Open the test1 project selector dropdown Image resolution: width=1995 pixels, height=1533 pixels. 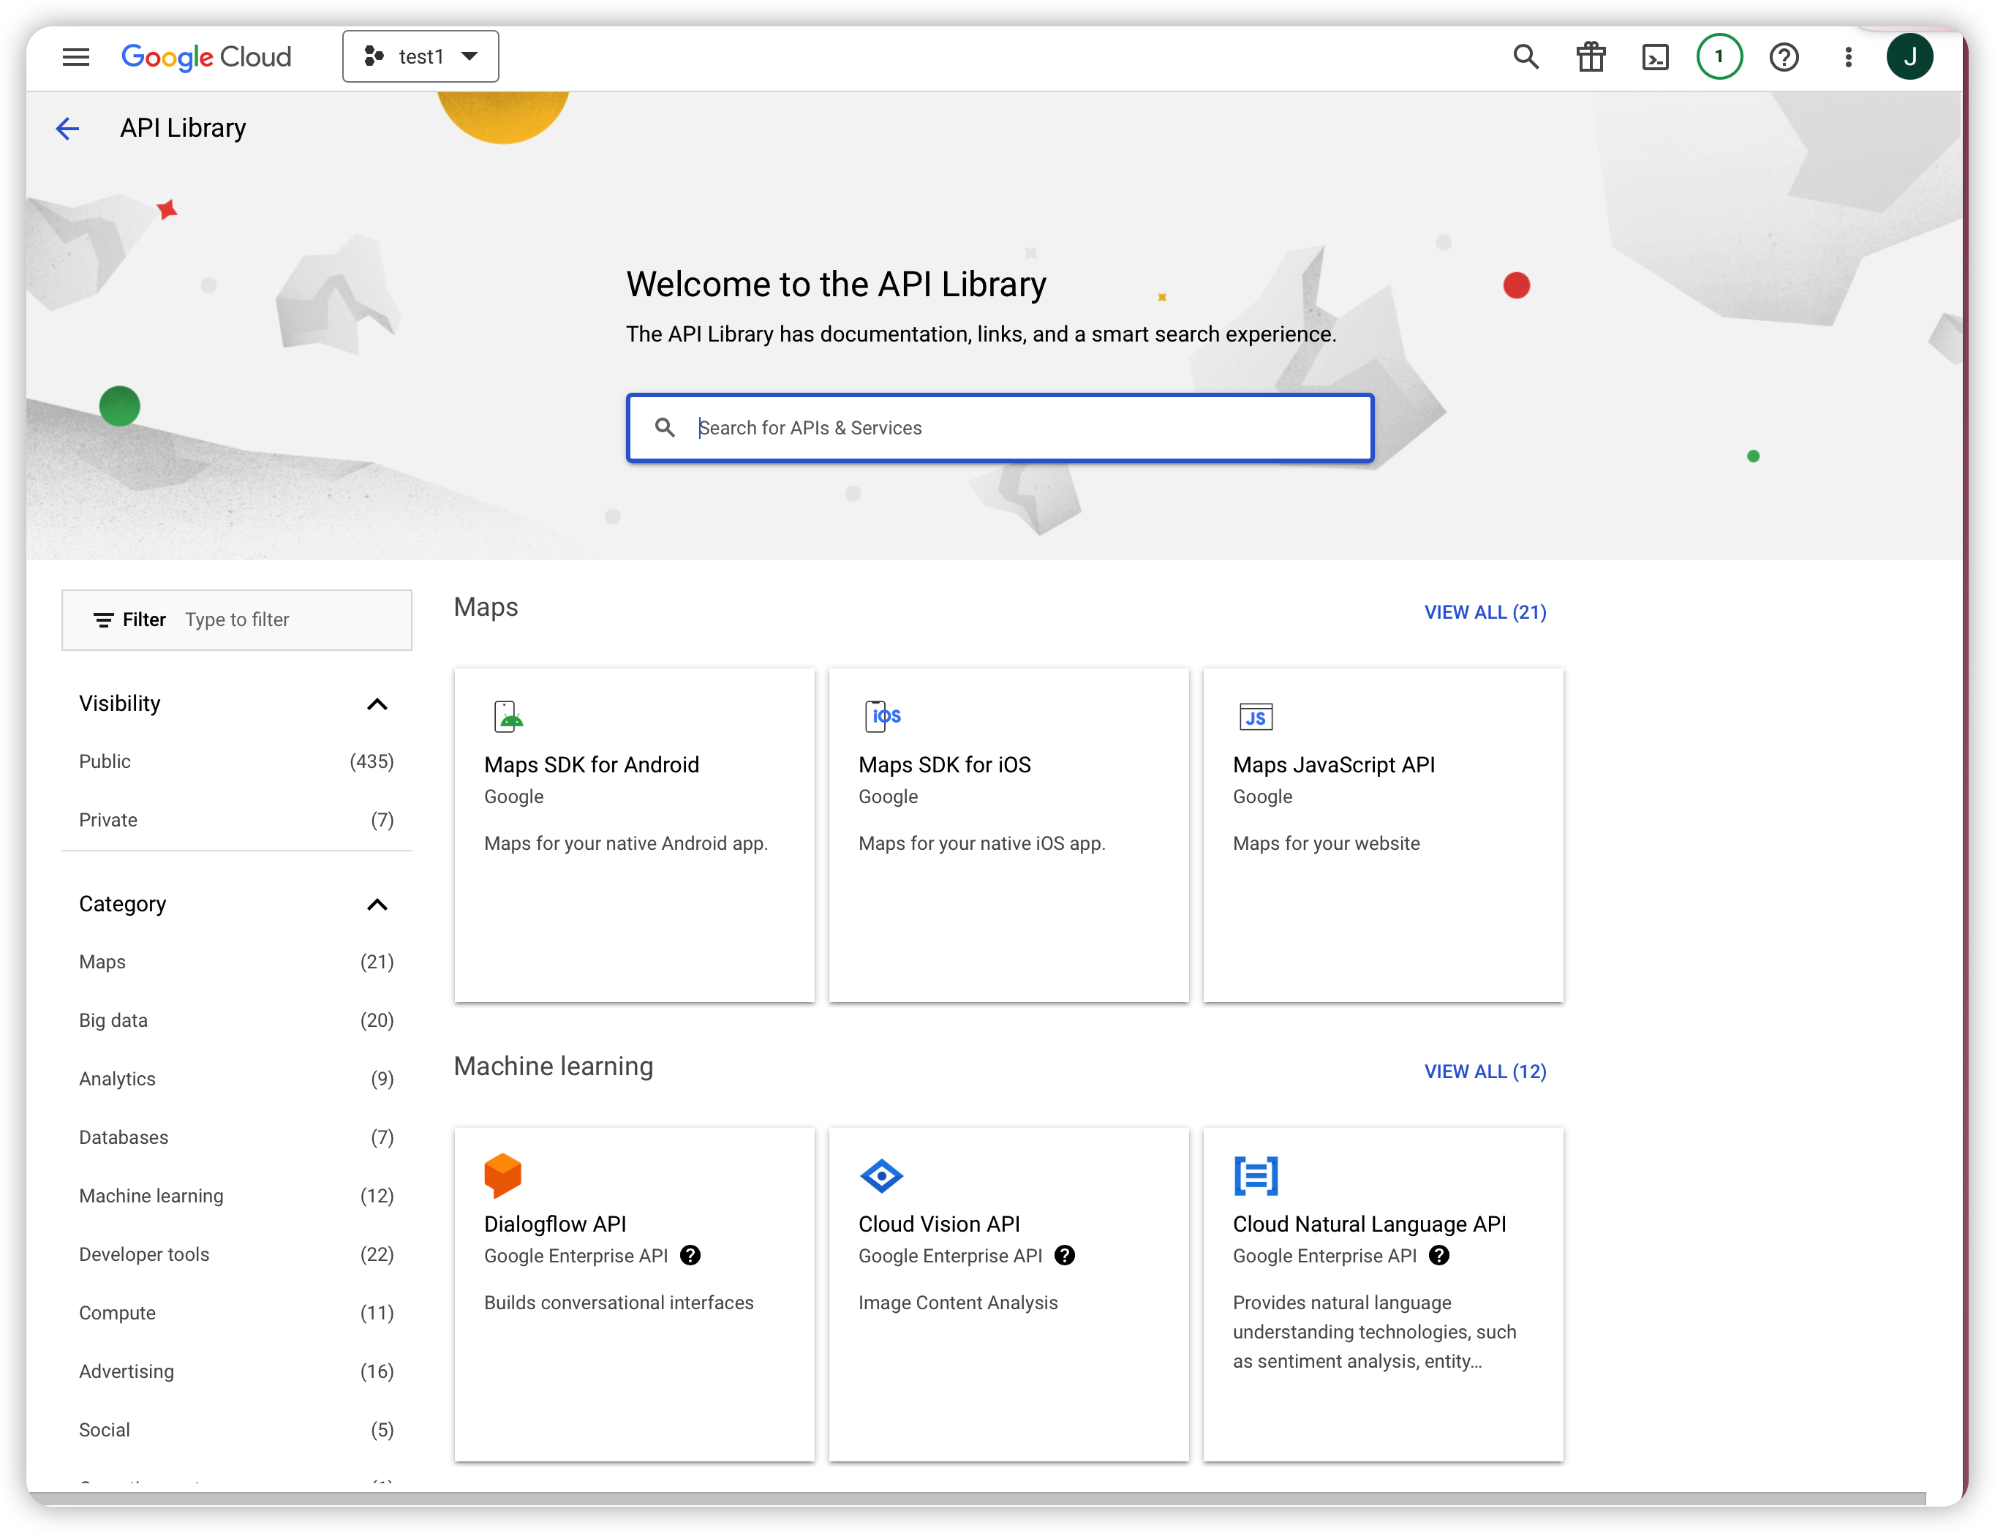[421, 56]
